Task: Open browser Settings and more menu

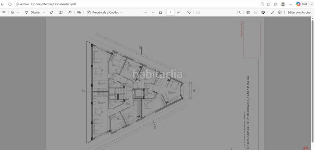Action: 291,4
